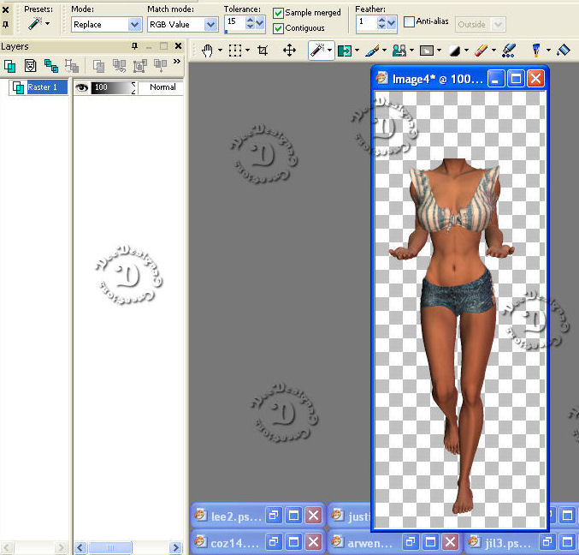Image resolution: width=579 pixels, height=555 pixels.
Task: Select the rectangular Selection tool
Action: (x=235, y=51)
